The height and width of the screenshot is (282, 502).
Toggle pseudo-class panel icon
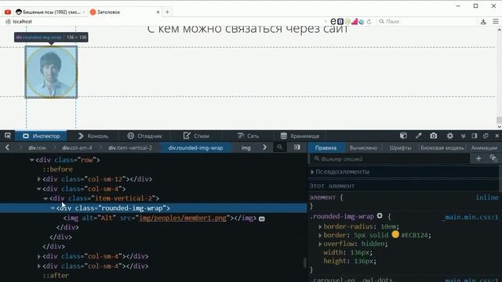493,158
